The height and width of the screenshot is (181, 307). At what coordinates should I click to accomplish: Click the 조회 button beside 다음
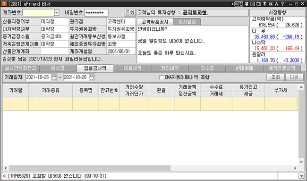pos(275,77)
